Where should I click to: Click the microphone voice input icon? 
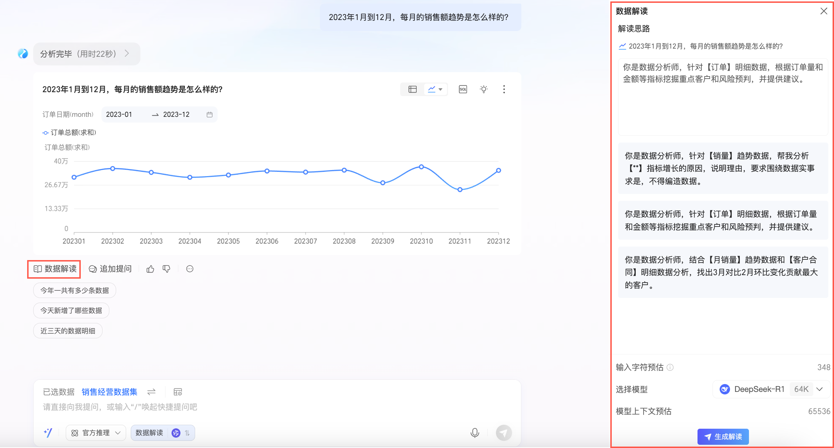click(x=475, y=433)
